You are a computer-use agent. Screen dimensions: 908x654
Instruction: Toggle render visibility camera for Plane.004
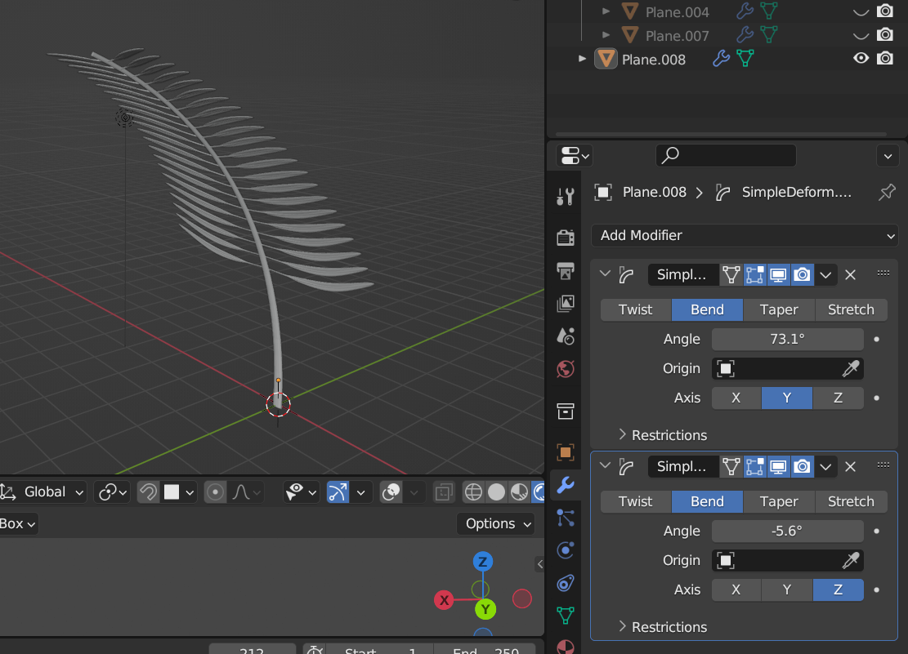pos(885,11)
